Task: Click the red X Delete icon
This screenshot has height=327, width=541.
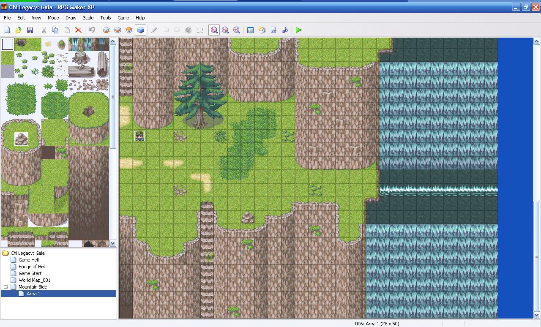Action: pos(78,30)
